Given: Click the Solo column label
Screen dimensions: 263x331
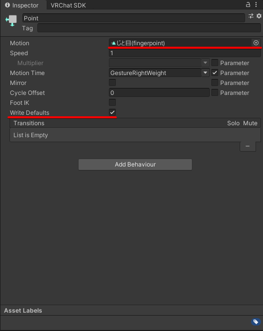Looking at the screenshot, I should tap(233, 123).
